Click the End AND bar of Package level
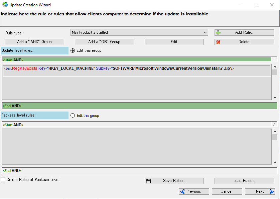This screenshot has width=280, height=199. click(x=139, y=171)
